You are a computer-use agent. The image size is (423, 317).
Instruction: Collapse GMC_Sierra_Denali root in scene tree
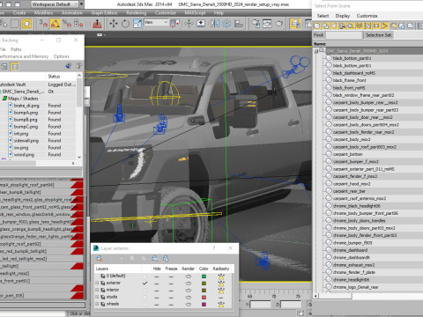[x=316, y=51]
